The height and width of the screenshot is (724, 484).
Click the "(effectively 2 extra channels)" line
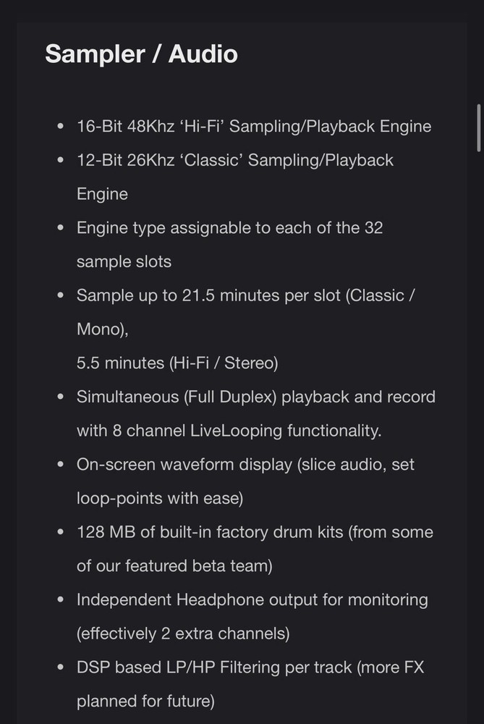coord(182,633)
